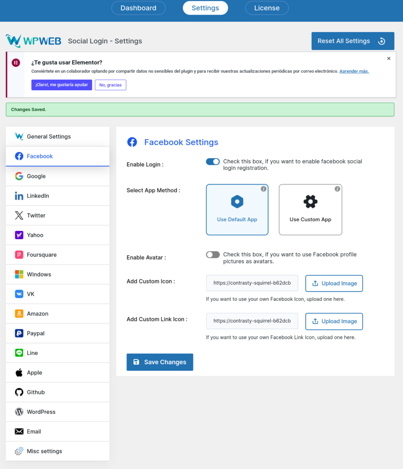Click the Twitter X icon in sidebar
The height and width of the screenshot is (469, 403).
[x=19, y=215]
